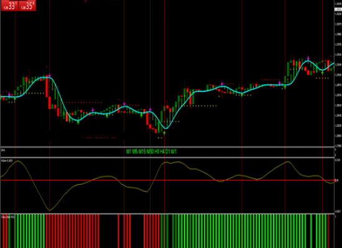Select the M5 timeframe label
This screenshot has height=248, width=342.
[135, 152]
